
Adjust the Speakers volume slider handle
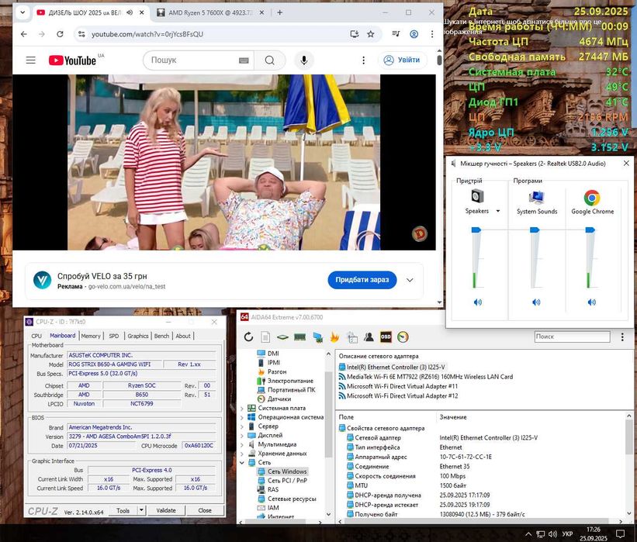pyautogui.click(x=476, y=230)
